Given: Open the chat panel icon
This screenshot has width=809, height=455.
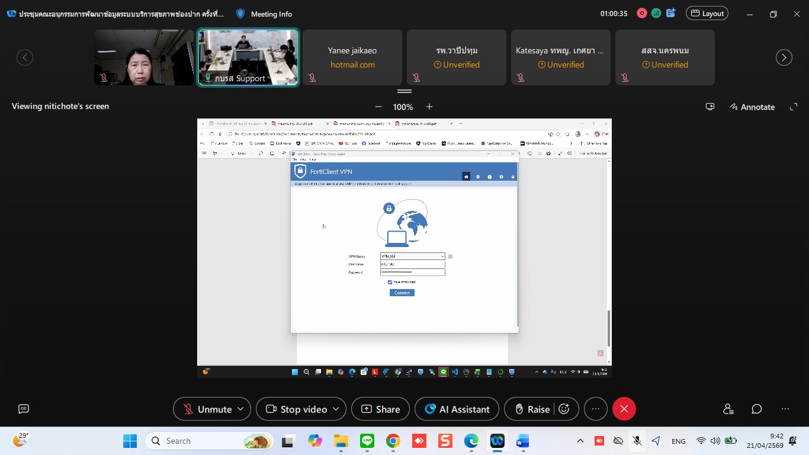Looking at the screenshot, I should pyautogui.click(x=756, y=409).
